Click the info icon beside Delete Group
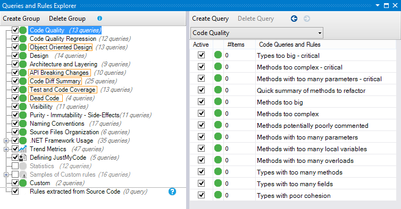Image resolution: width=401 pixels, height=209 pixels. [x=100, y=19]
